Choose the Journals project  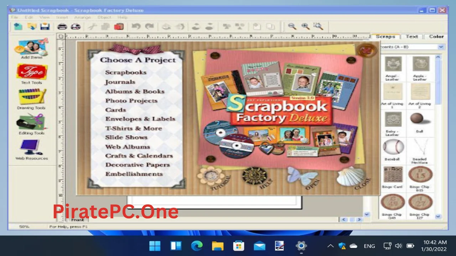pos(120,82)
